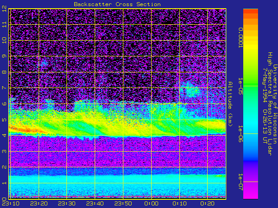278x208 pixels.
Task: Click altitude tick label '2'
Action: [5, 167]
